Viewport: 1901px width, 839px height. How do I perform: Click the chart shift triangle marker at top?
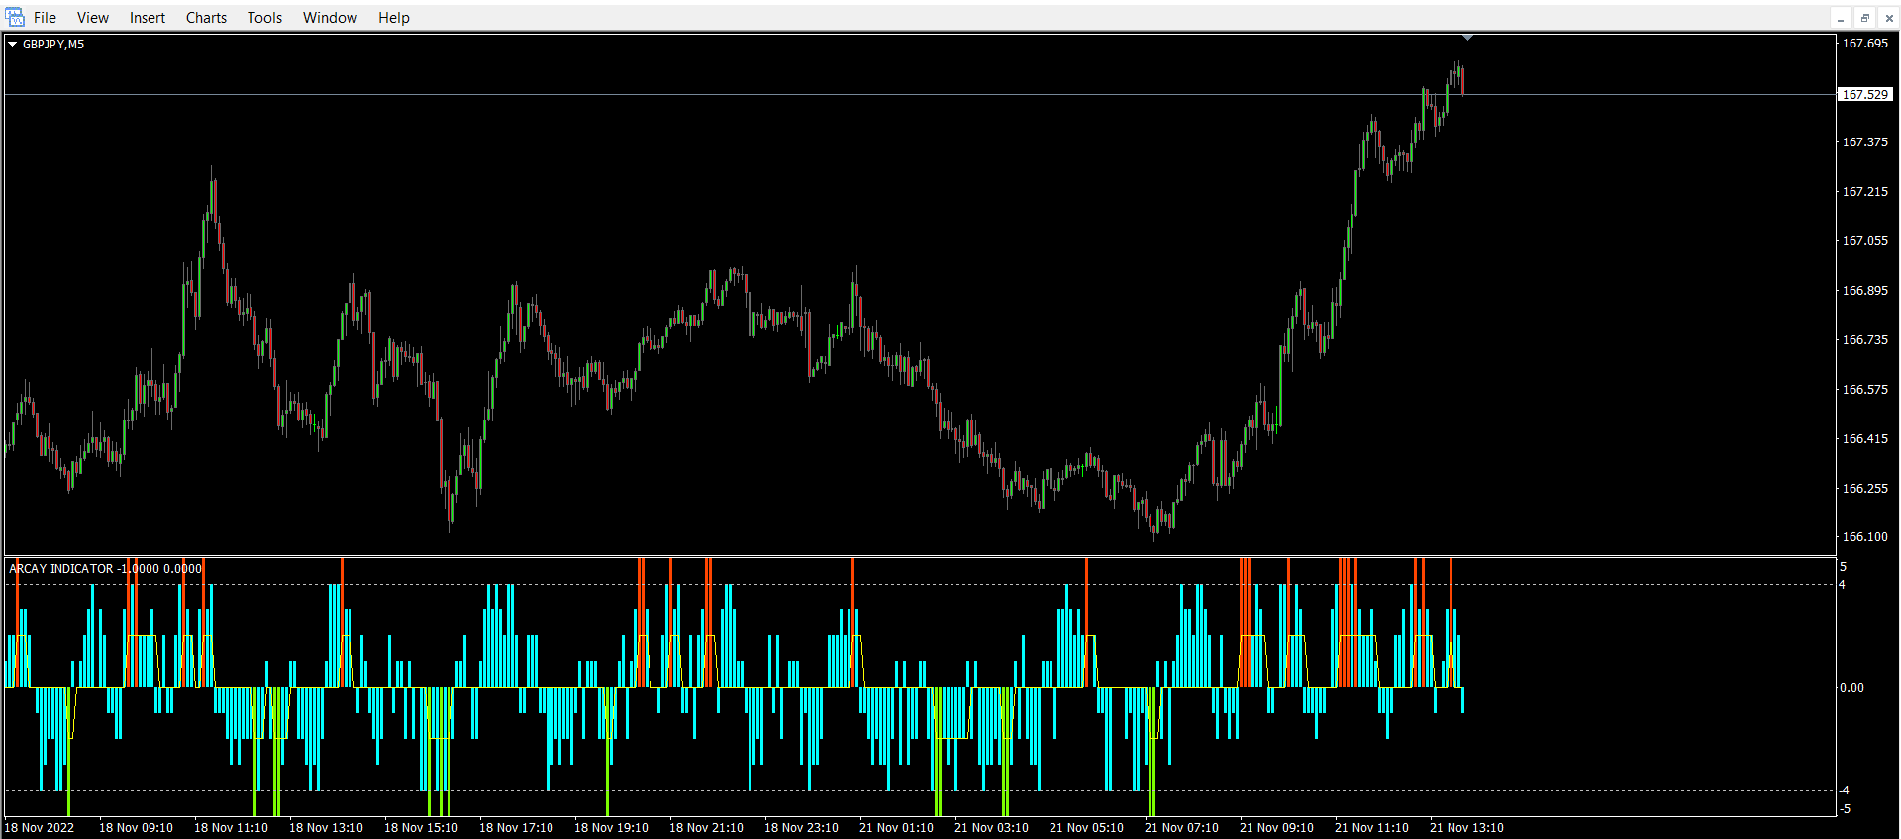pos(1467,38)
